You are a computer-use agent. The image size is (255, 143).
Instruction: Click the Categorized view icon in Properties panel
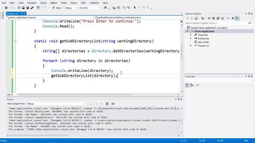[x=187, y=85]
